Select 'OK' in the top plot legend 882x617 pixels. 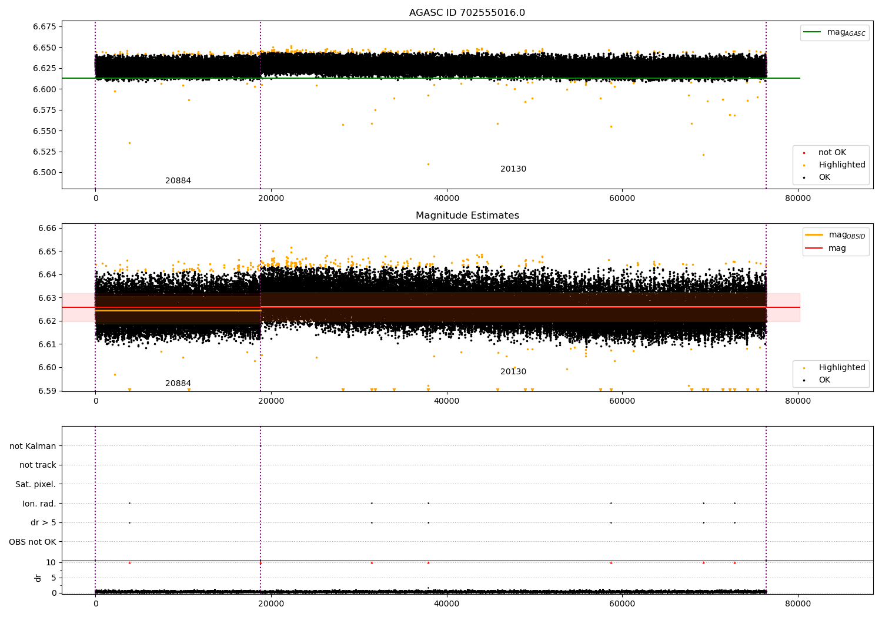tap(824, 177)
